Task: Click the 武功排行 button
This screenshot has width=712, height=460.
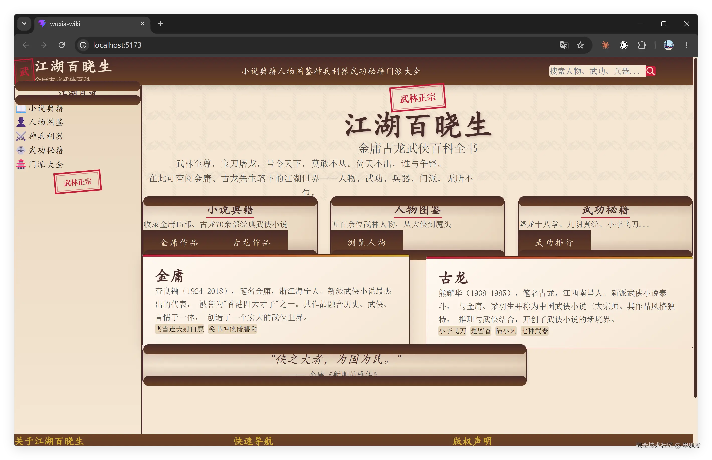Action: tap(554, 243)
